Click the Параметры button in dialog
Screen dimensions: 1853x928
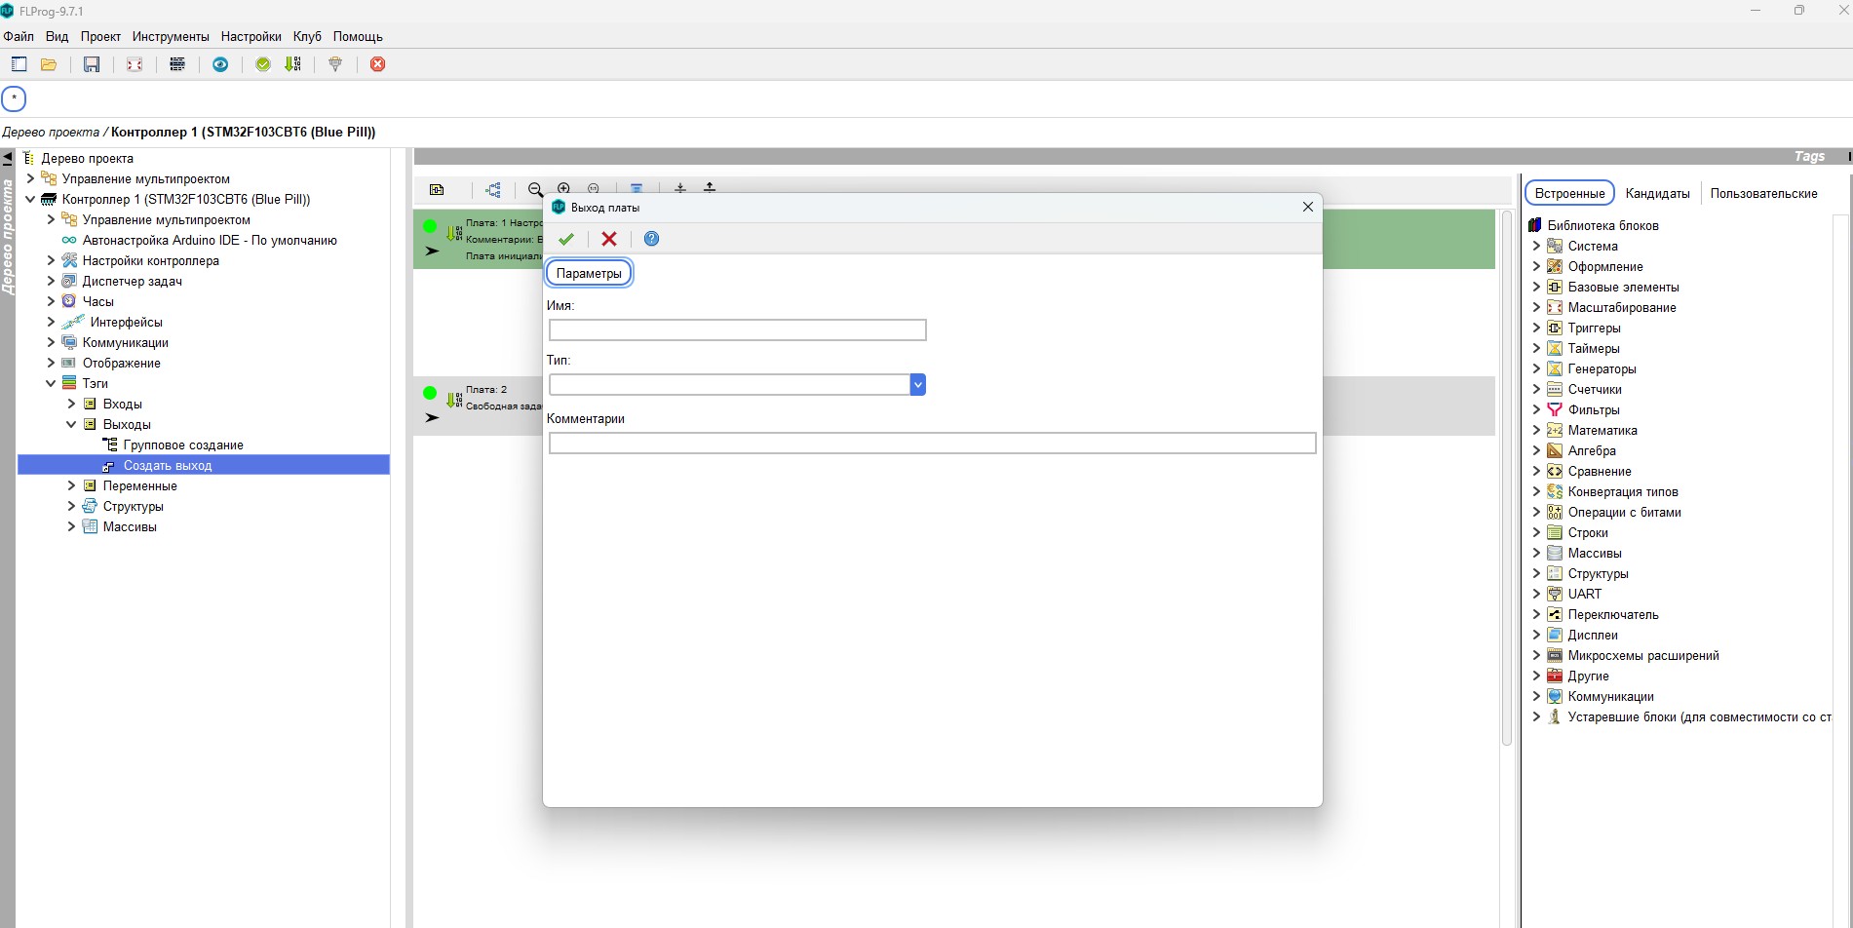(589, 273)
